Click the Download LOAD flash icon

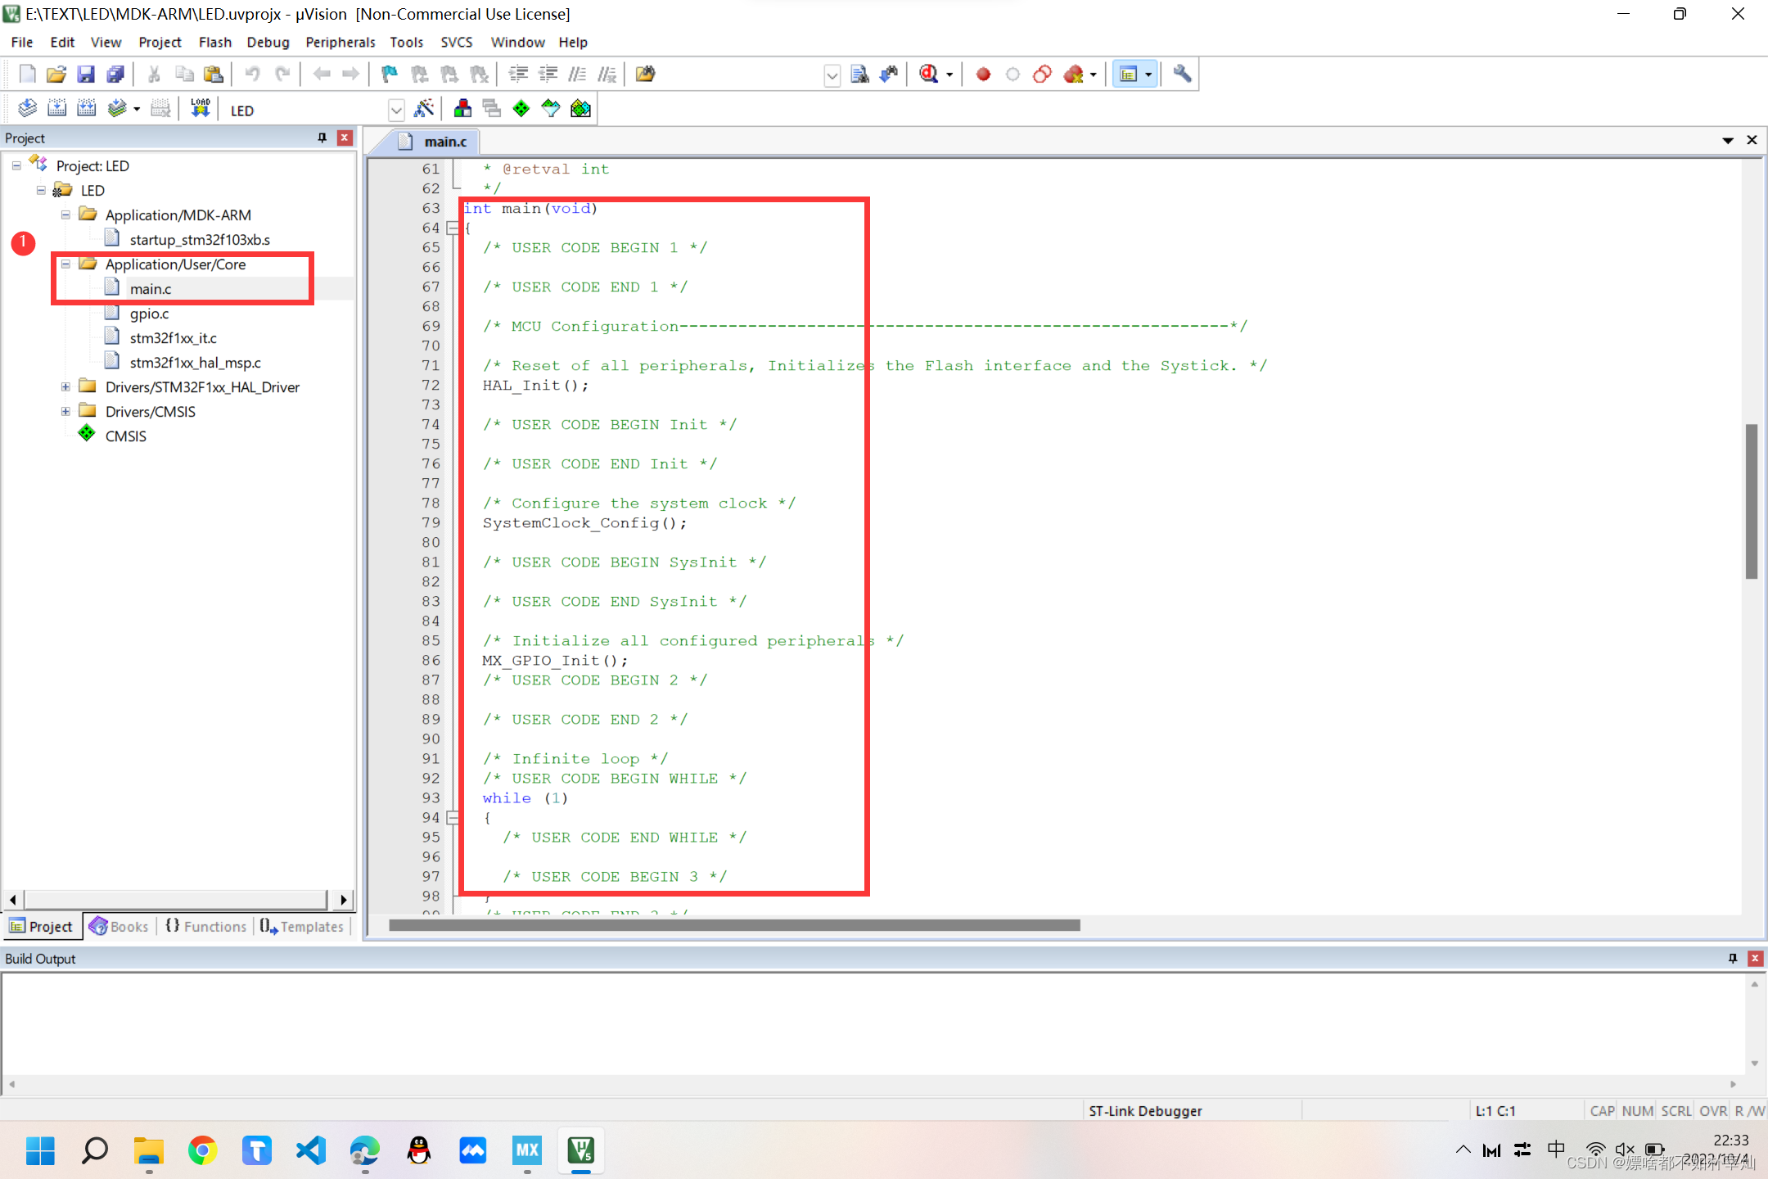[200, 109]
